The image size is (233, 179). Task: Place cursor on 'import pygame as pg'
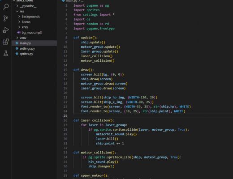click(x=91, y=5)
